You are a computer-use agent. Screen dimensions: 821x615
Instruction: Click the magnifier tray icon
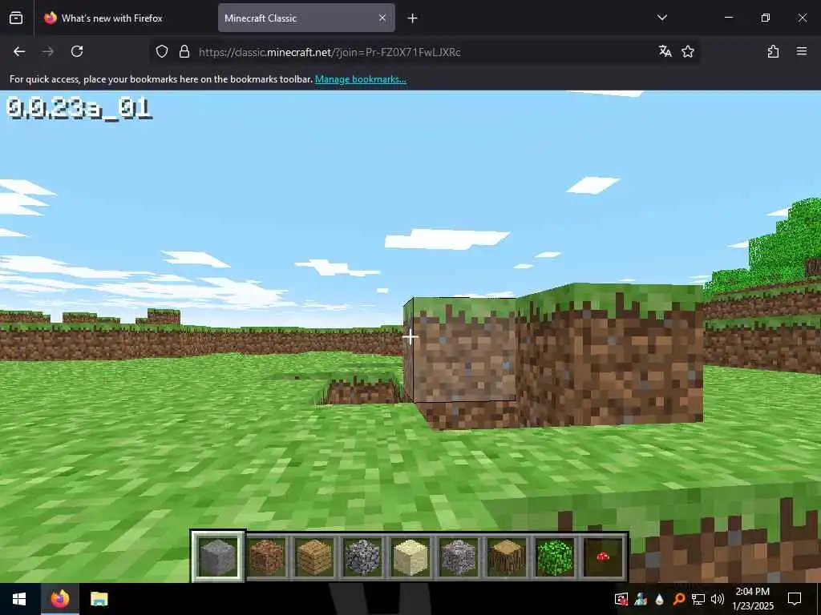[678, 599]
